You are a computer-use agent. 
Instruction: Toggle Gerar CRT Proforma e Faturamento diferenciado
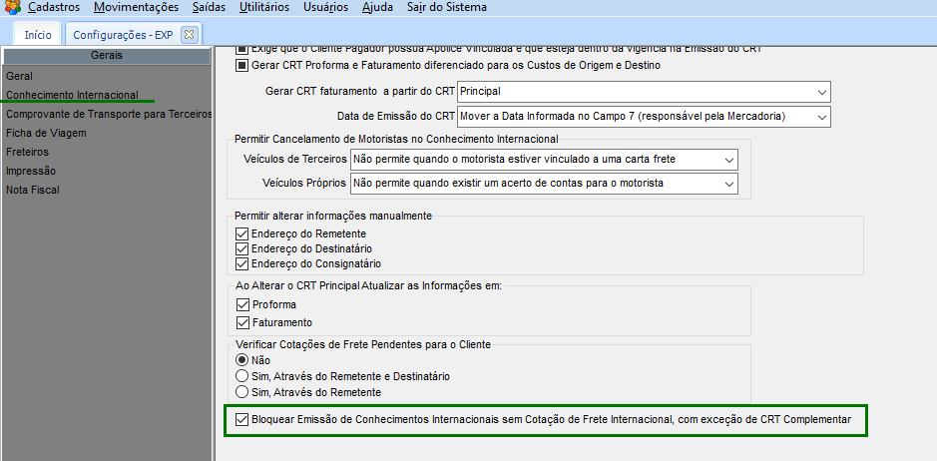[240, 65]
